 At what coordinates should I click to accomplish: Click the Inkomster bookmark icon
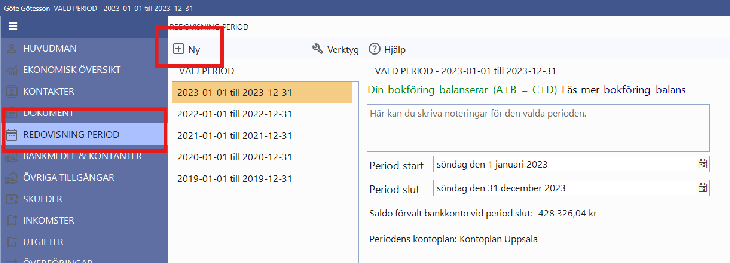(12, 221)
